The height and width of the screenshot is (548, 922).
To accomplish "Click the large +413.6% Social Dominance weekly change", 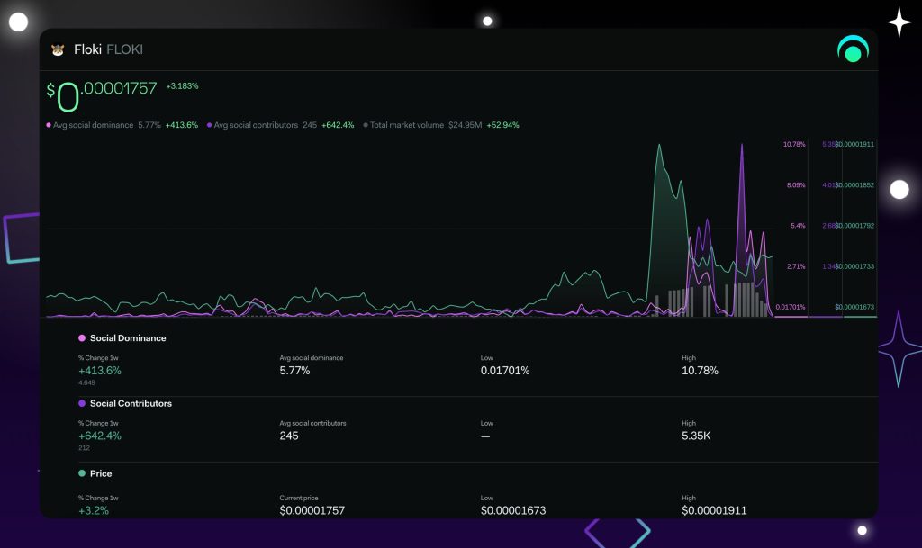I will point(99,371).
